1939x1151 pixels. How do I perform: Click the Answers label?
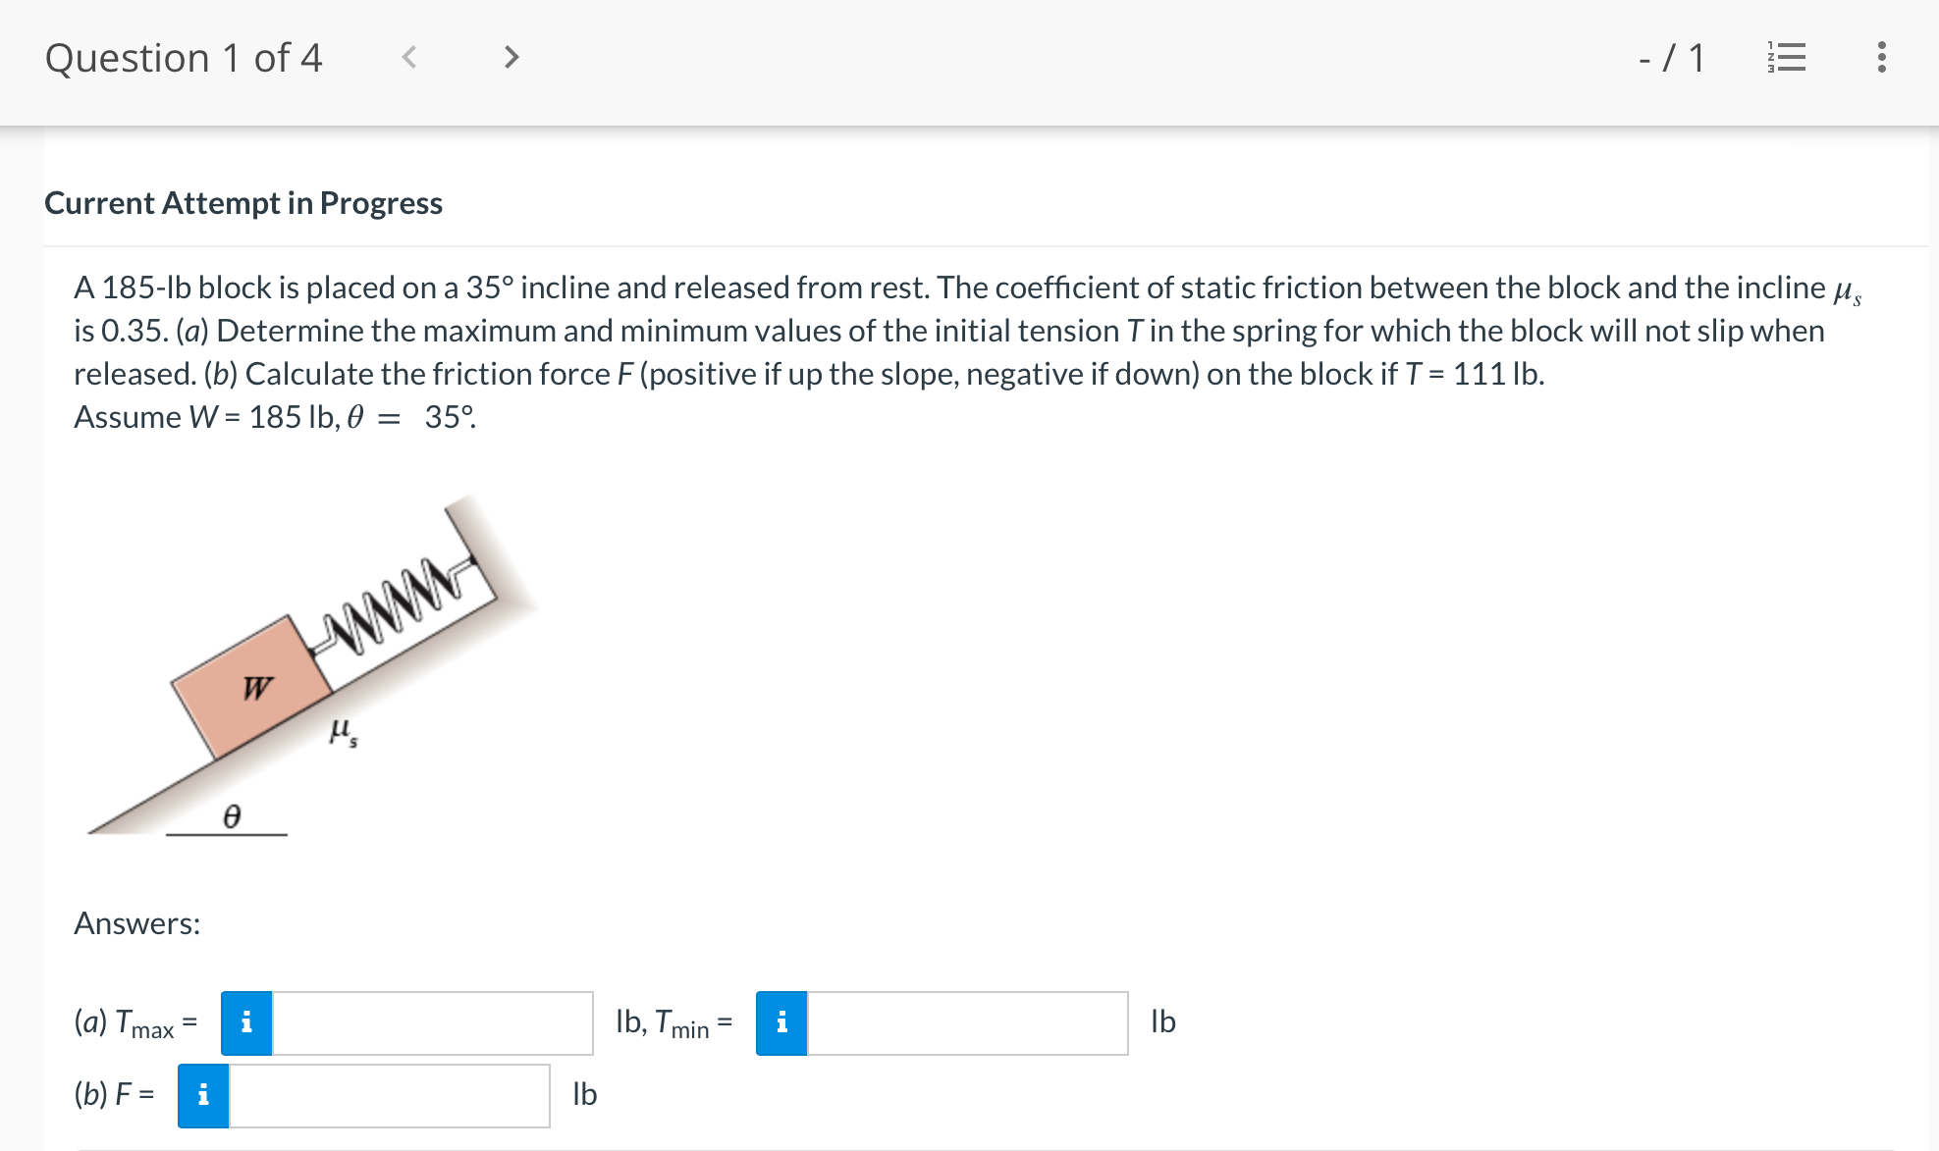click(x=136, y=922)
